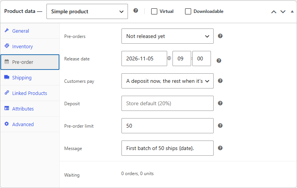Show help tip for Release date
This screenshot has height=188, width=297.
[219, 61]
